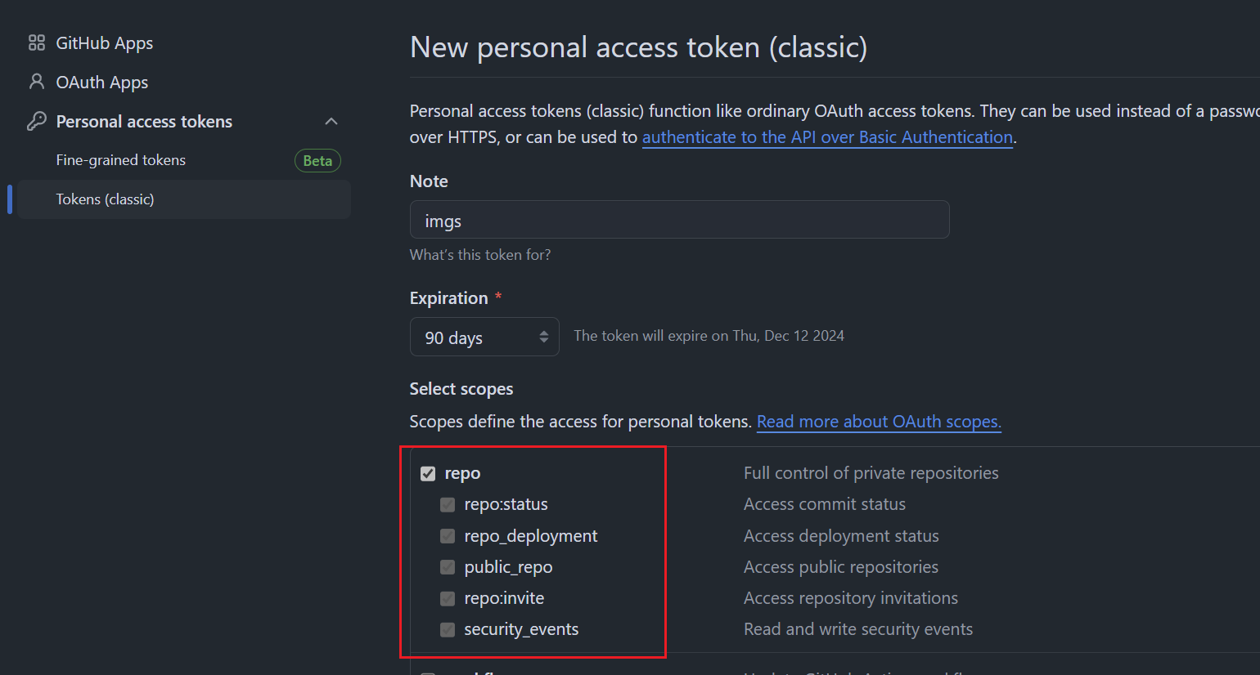The width and height of the screenshot is (1260, 675).
Task: Click the OAuth Apps person icon
Action: click(x=37, y=82)
